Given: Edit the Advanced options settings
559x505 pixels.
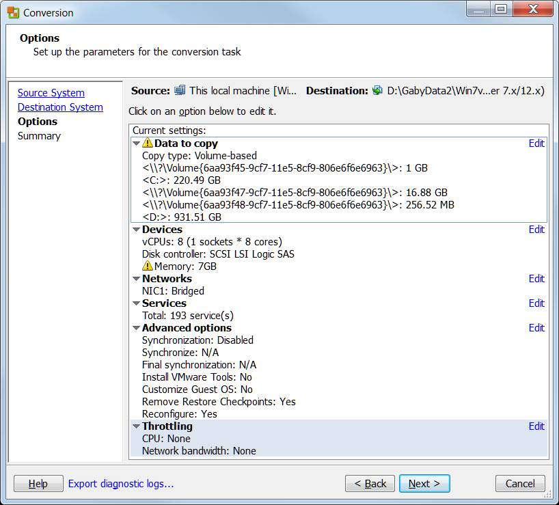Looking at the screenshot, I should click(536, 328).
